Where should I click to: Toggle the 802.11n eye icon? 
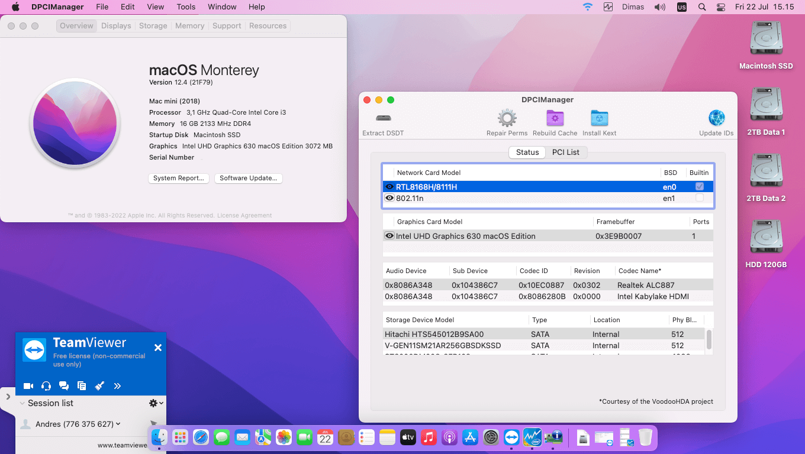(x=389, y=199)
